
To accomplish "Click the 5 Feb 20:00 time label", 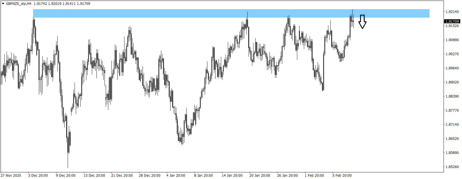I will 342,176.
